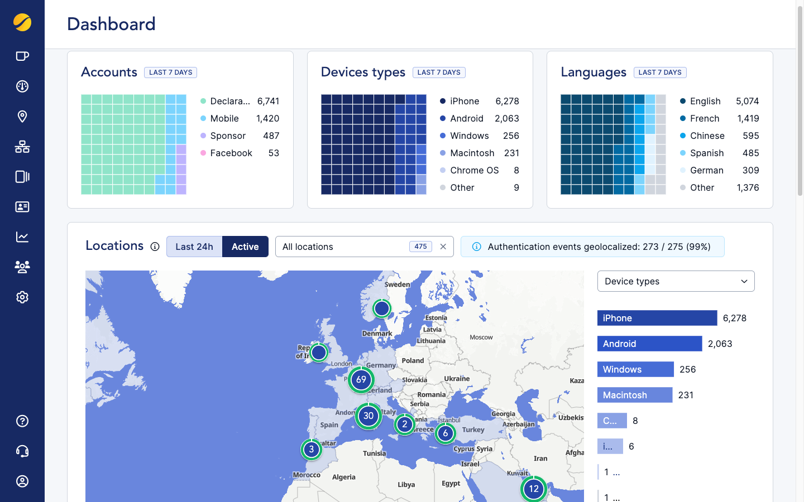Click the vertical page scrollbar
This screenshot has width=804, height=502.
(800, 112)
